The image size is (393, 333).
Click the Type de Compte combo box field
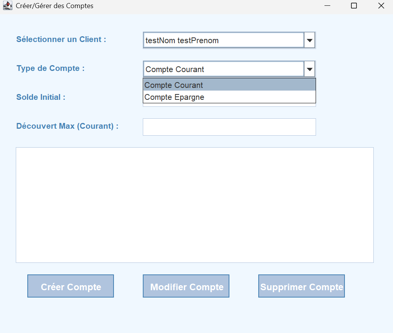224,69
